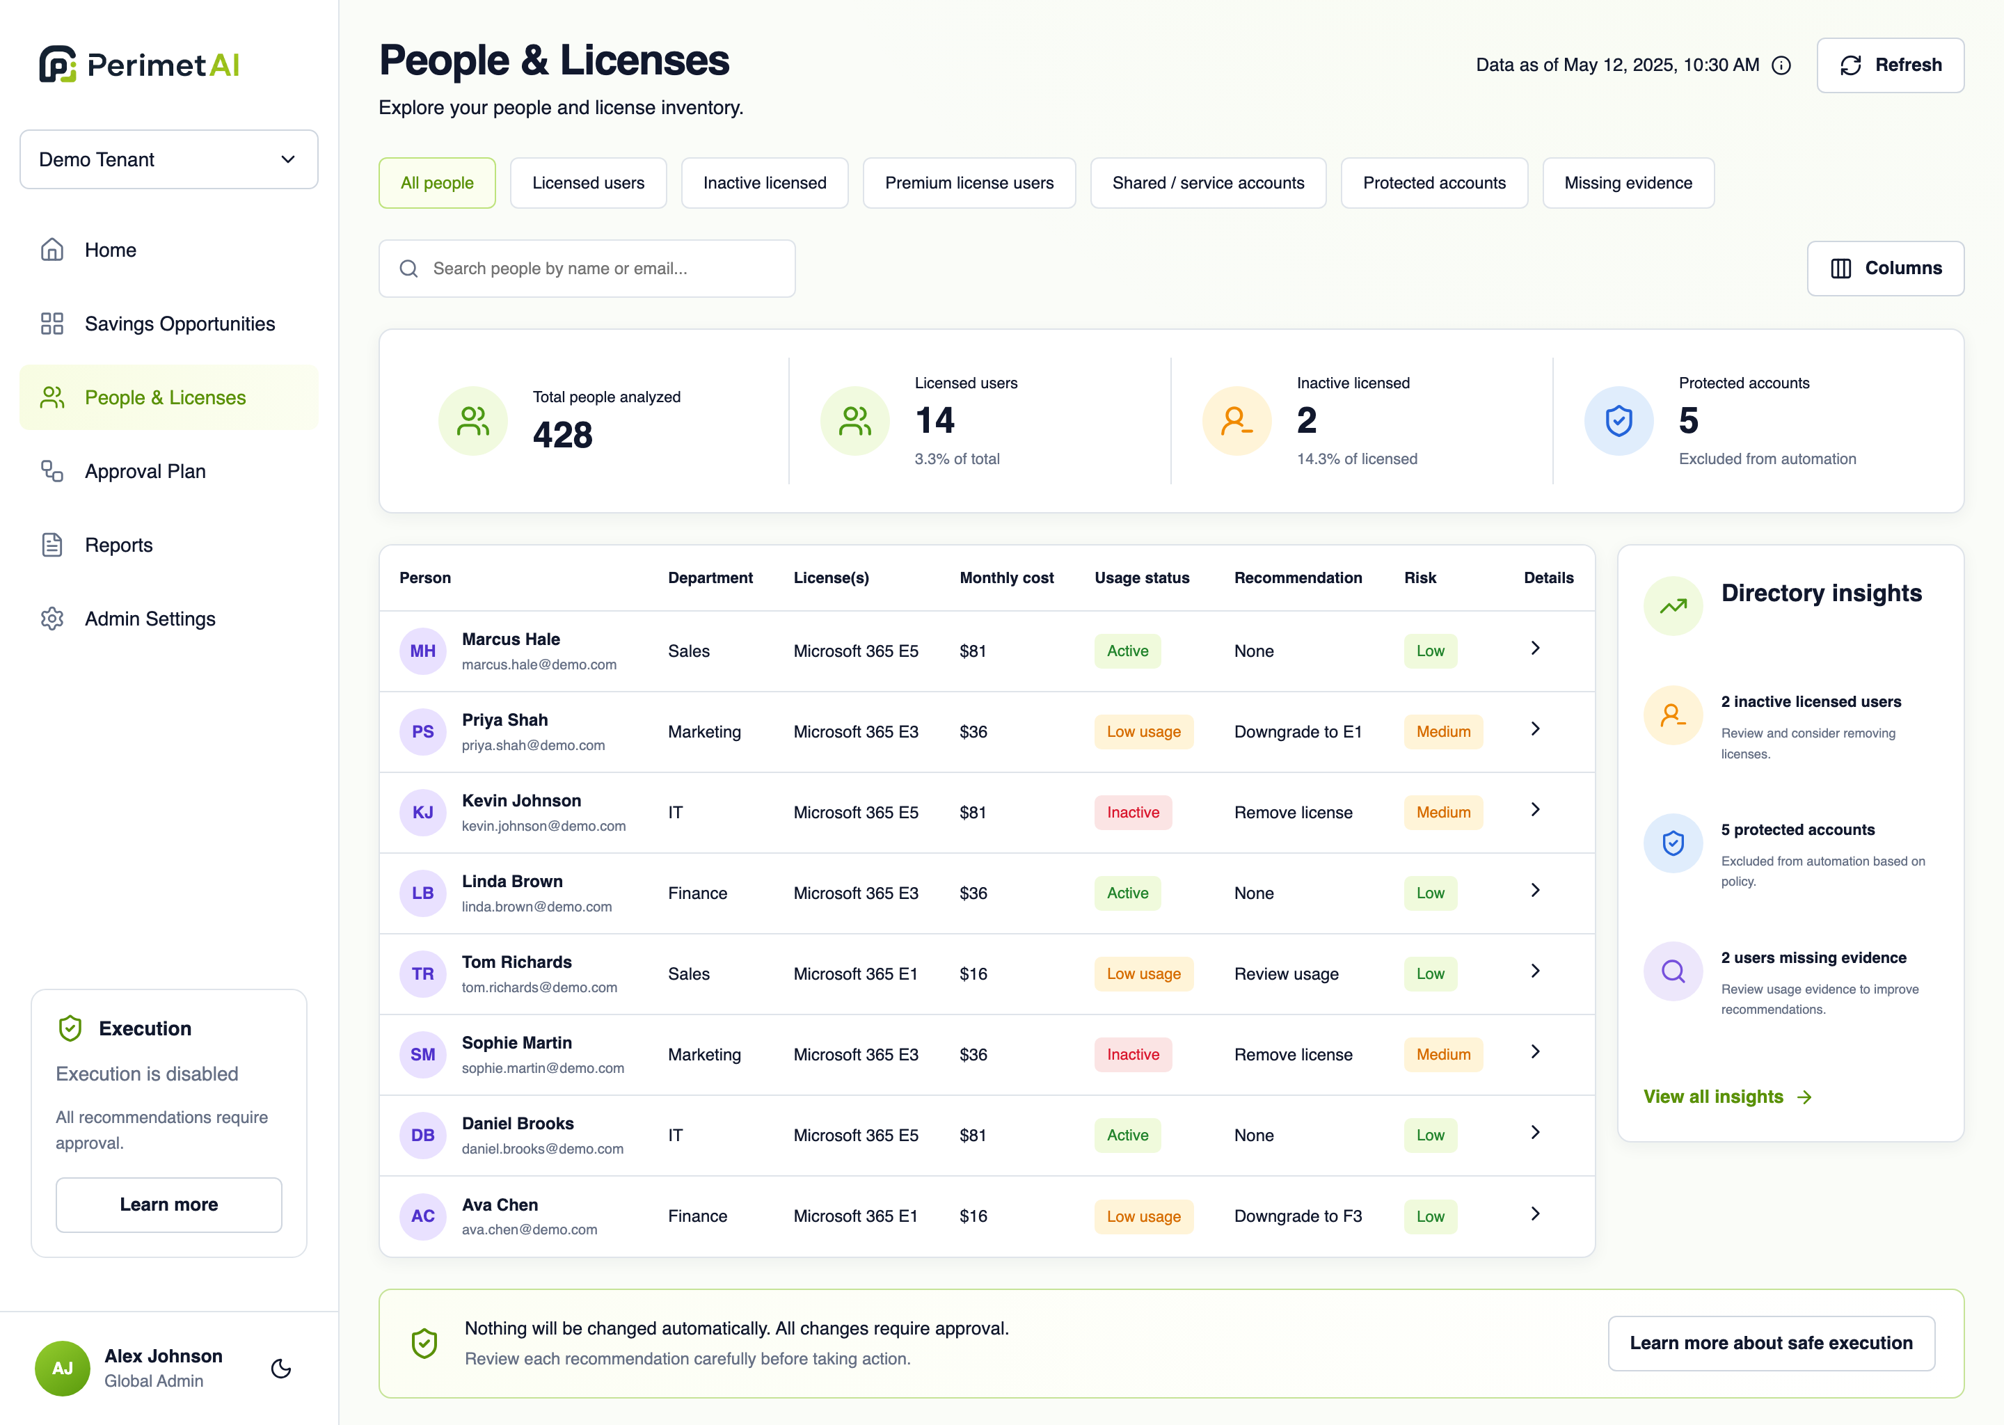2004x1425 pixels.
Task: Expand details for Marcus Hale
Action: [x=1534, y=648]
